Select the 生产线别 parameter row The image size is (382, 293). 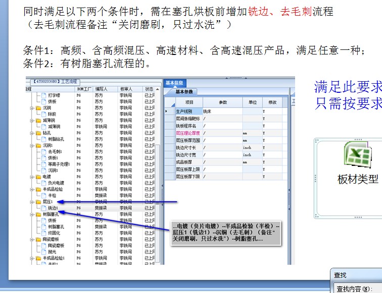226,111
